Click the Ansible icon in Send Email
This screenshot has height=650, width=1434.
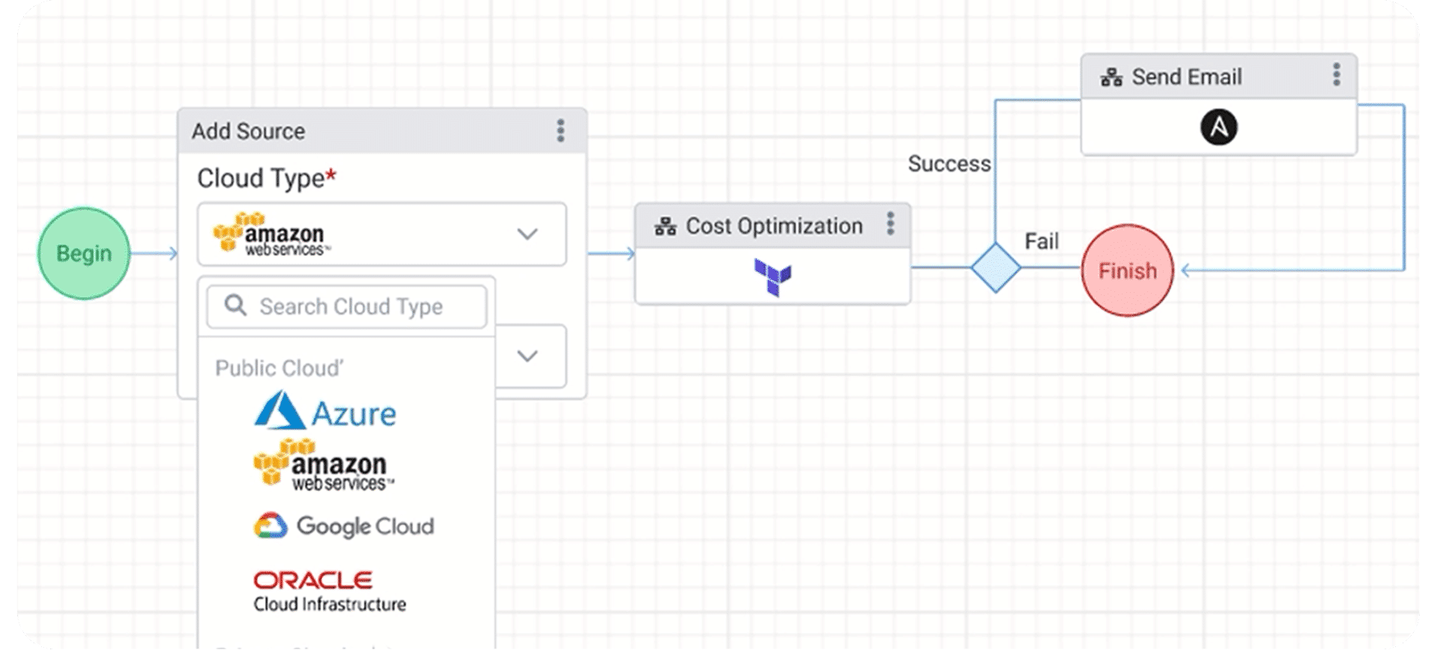[x=1218, y=127]
